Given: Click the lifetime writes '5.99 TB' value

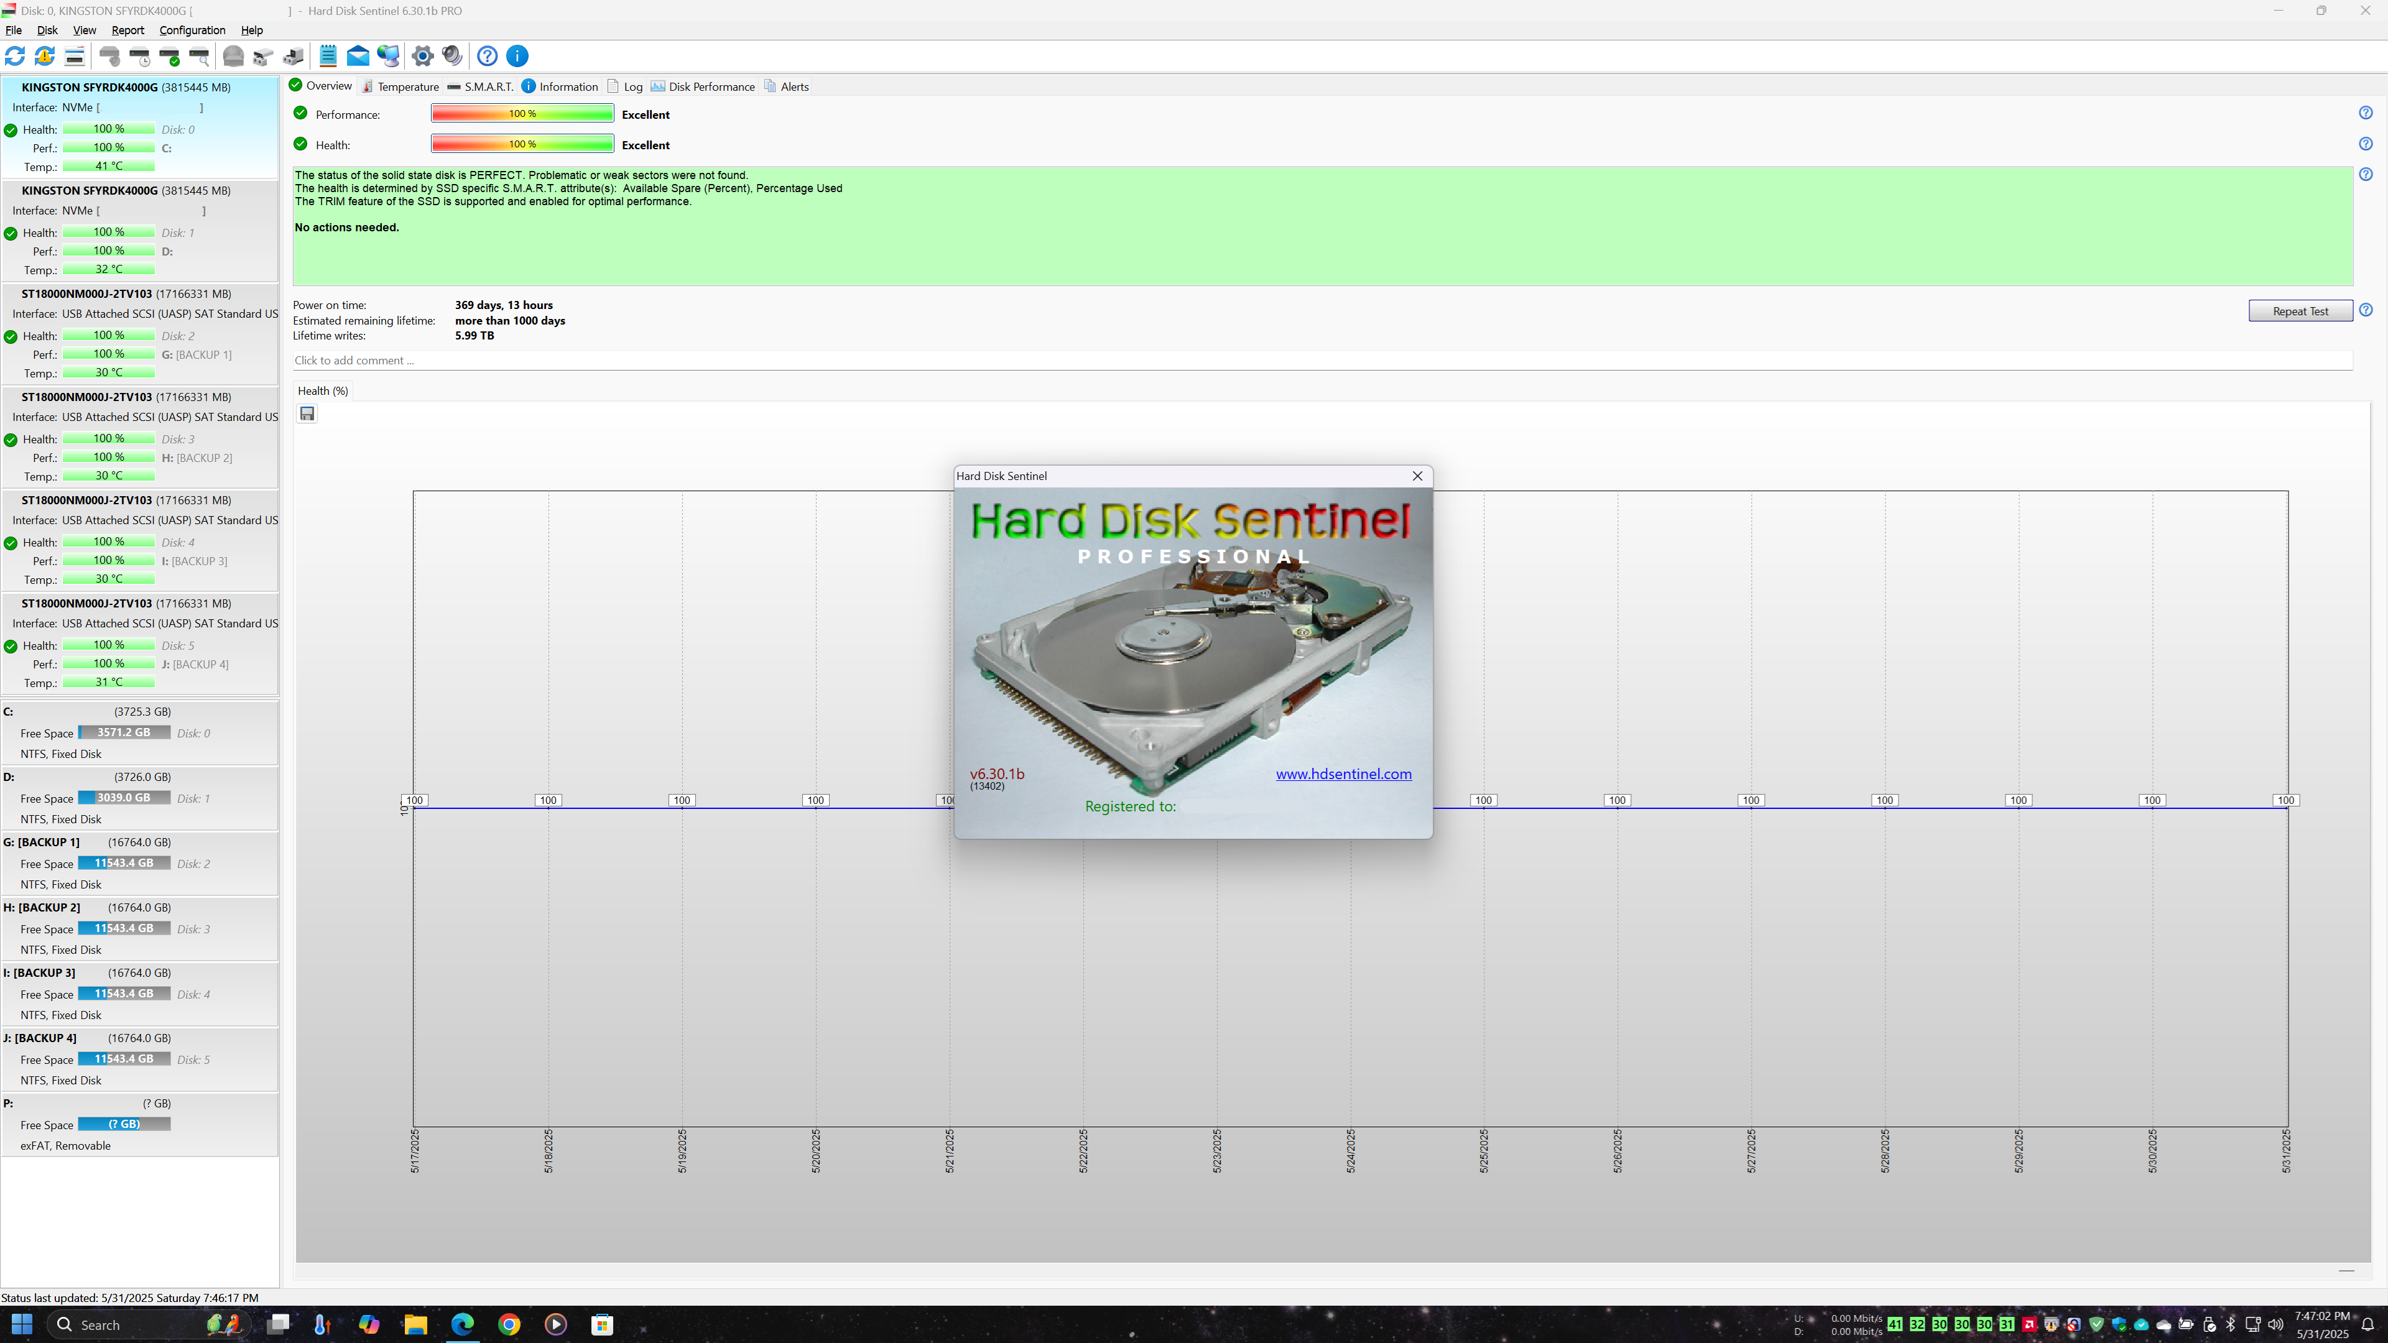Looking at the screenshot, I should 474,336.
